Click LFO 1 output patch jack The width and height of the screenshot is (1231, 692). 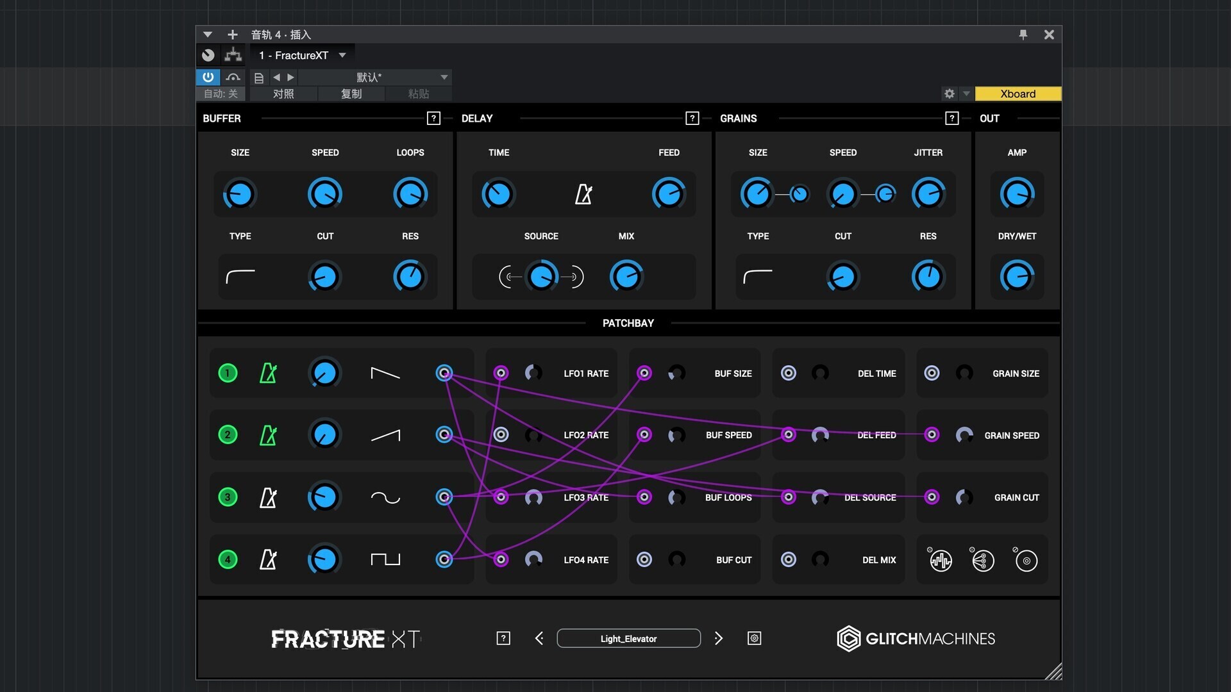coord(444,373)
